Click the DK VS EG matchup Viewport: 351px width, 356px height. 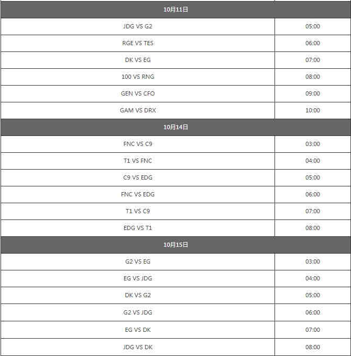[x=138, y=60]
